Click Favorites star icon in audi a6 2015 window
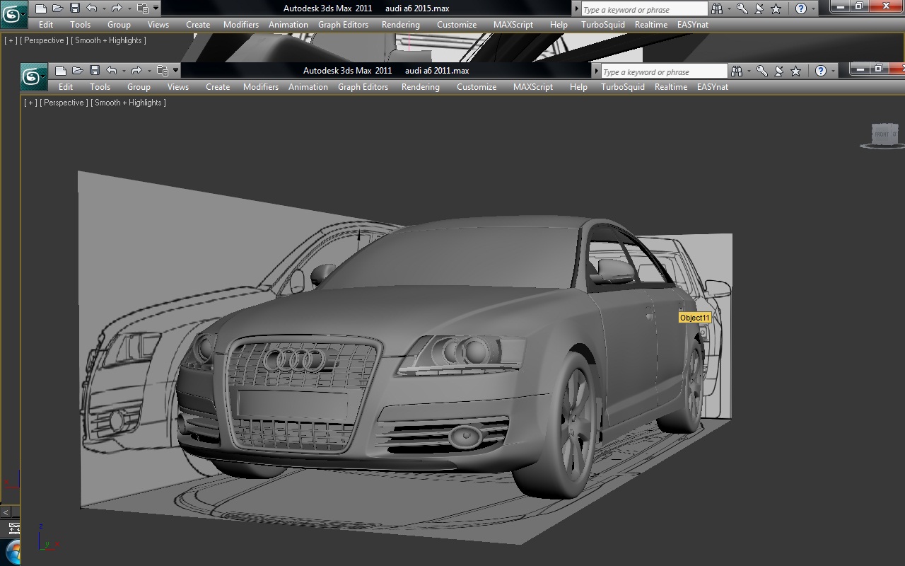Screen dimensions: 905x566 [x=776, y=8]
